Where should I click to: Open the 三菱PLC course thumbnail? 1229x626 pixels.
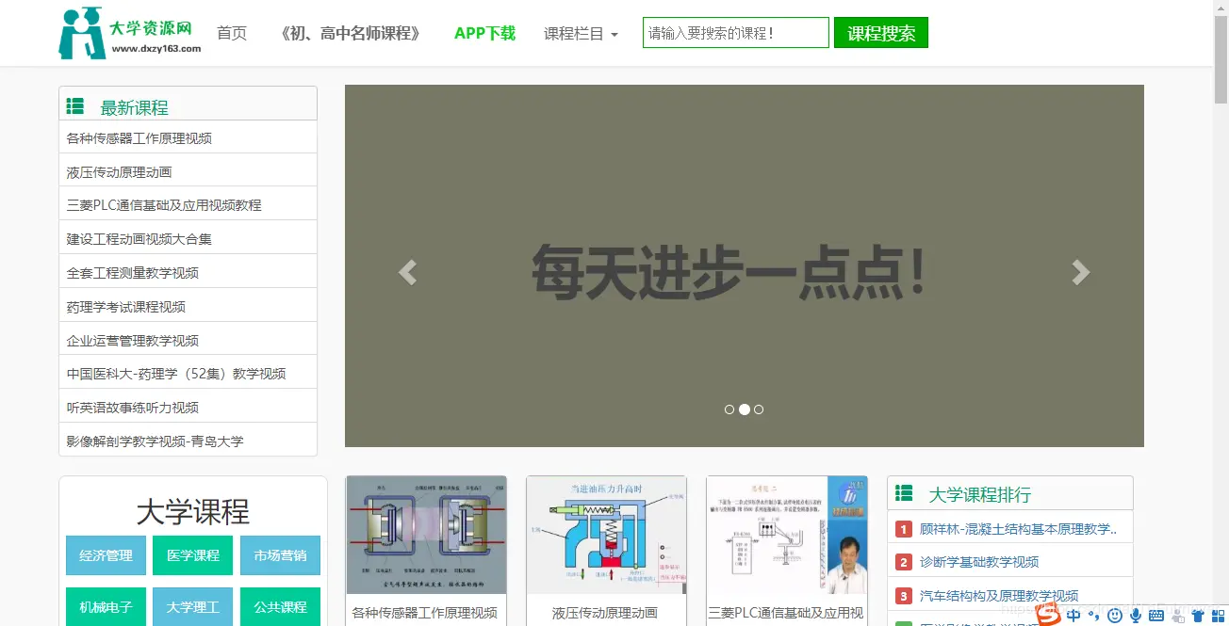[x=787, y=535]
